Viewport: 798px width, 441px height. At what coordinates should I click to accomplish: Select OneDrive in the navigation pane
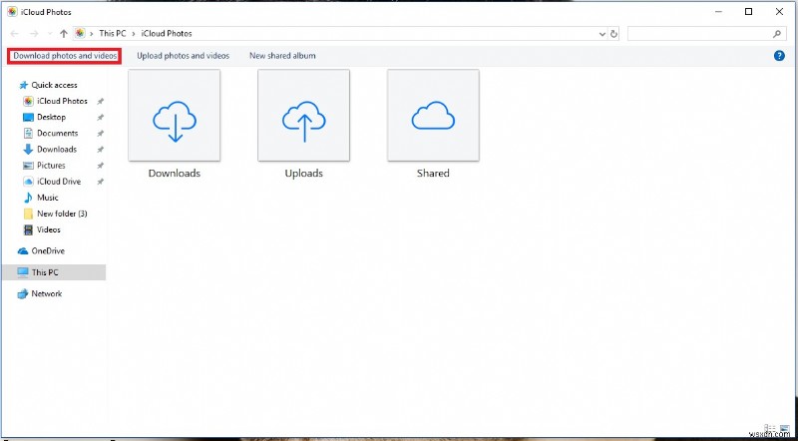click(x=48, y=251)
